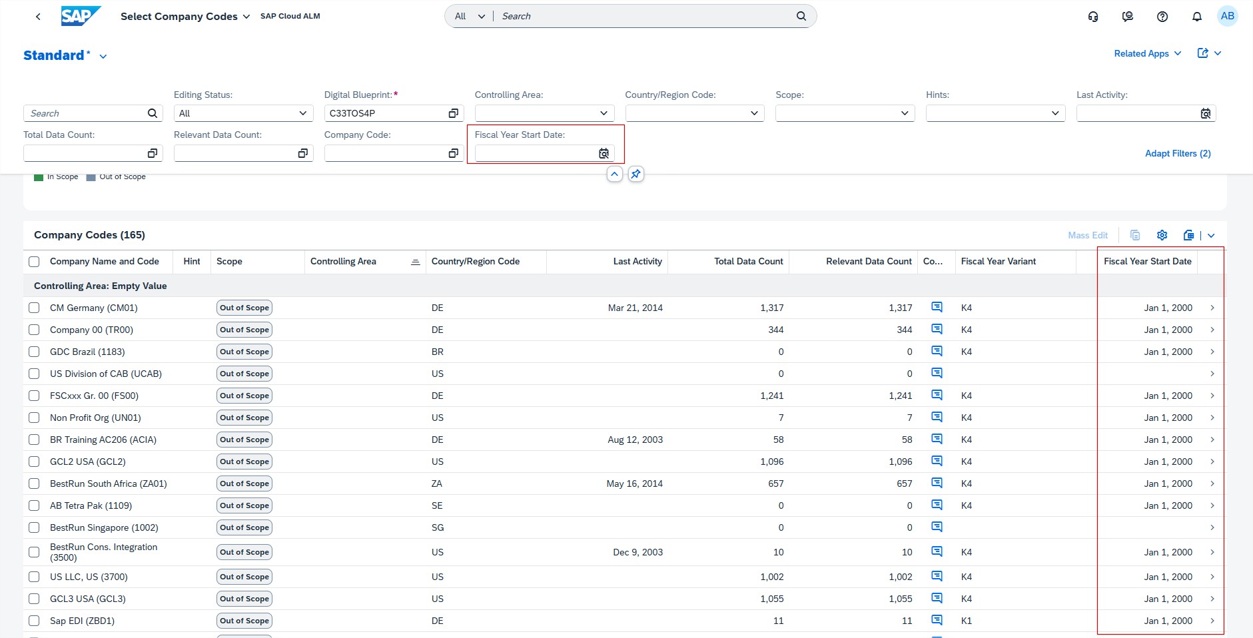Click Out of Scope button for Company 00
This screenshot has height=638, width=1253.
click(x=244, y=330)
